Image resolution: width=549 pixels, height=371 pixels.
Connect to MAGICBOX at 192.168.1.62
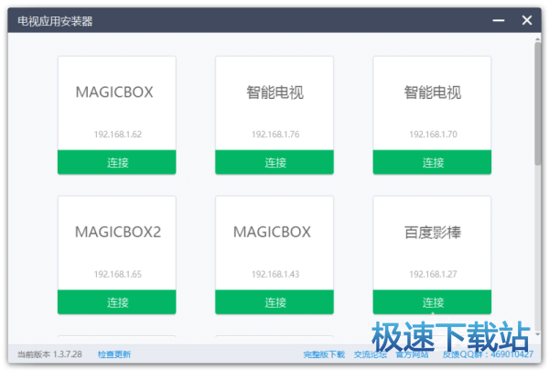pos(116,162)
